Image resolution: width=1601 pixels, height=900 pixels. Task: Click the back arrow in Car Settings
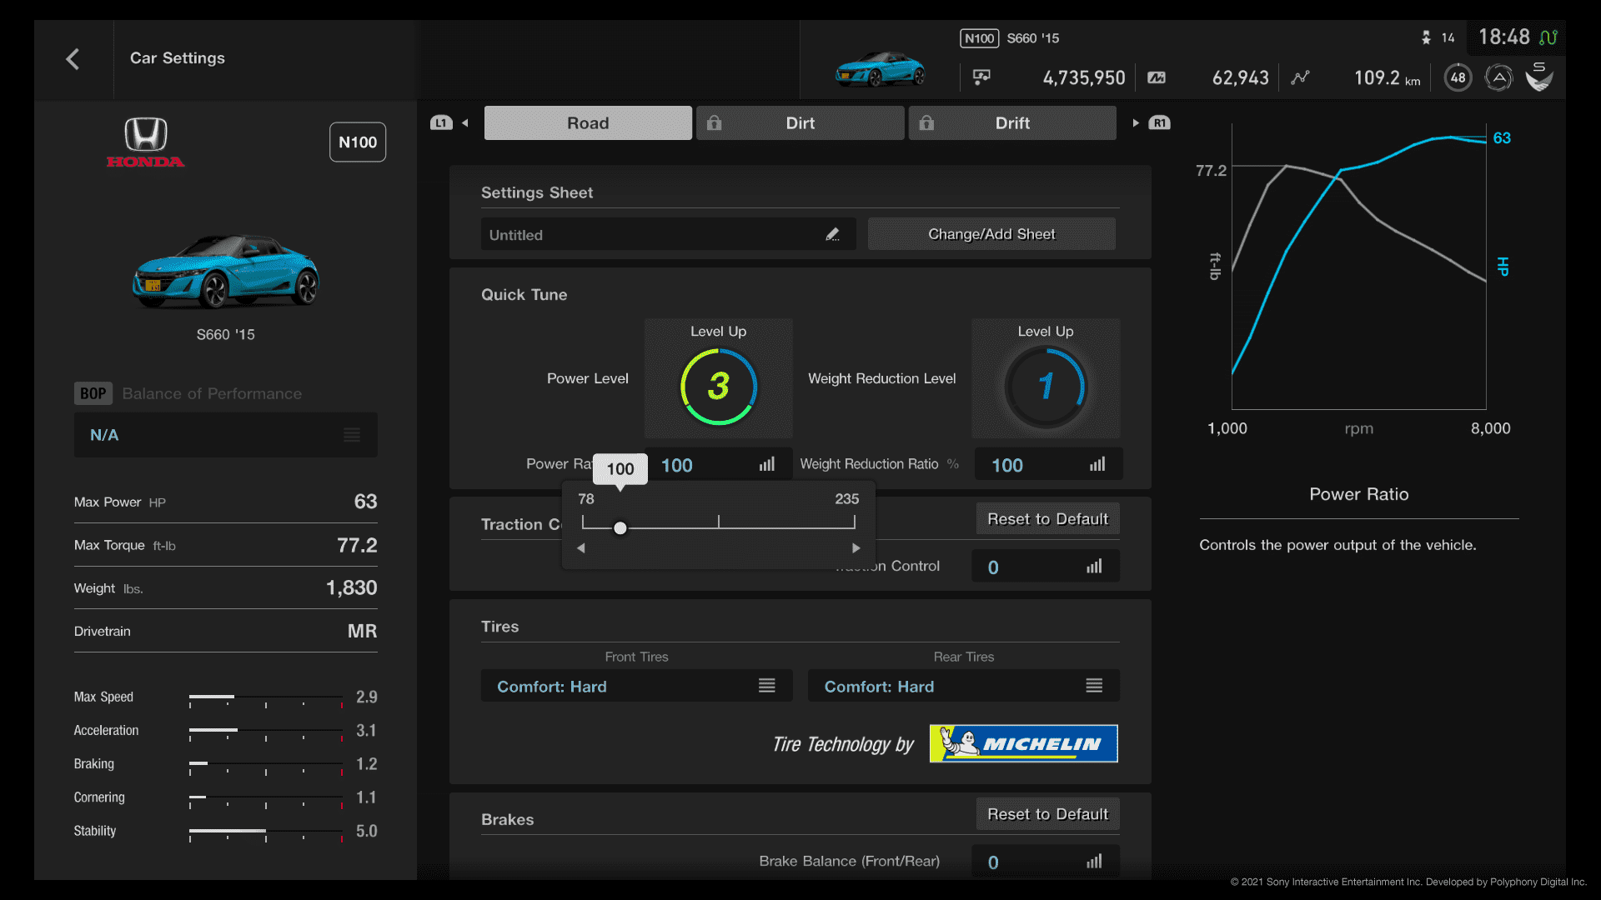coord(73,59)
